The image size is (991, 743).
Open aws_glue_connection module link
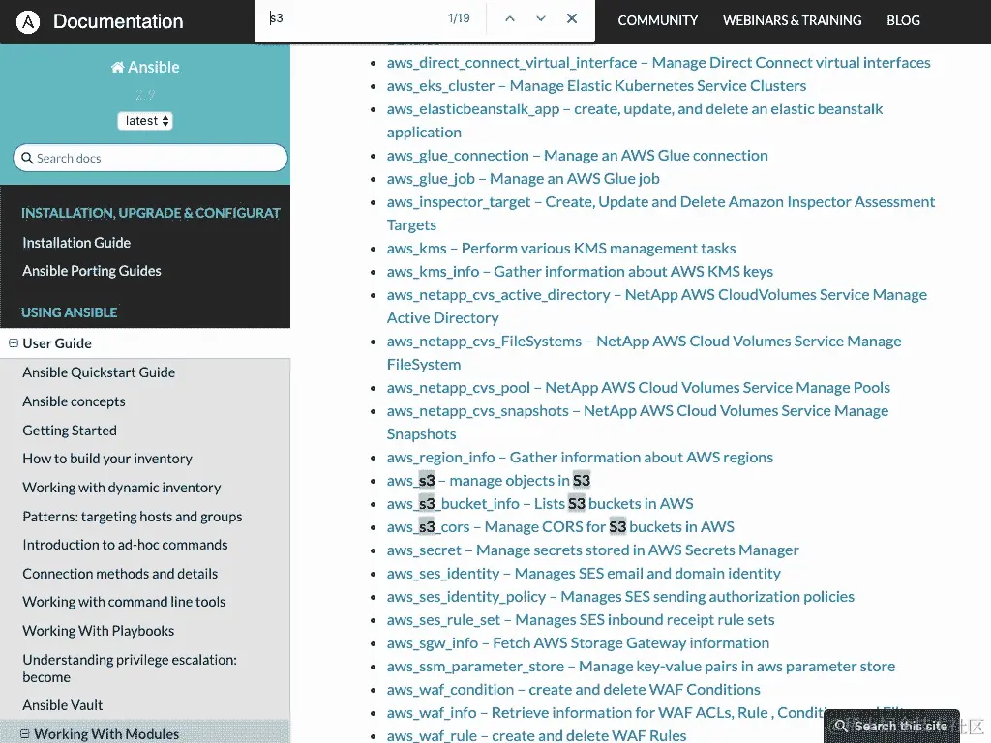click(x=577, y=156)
